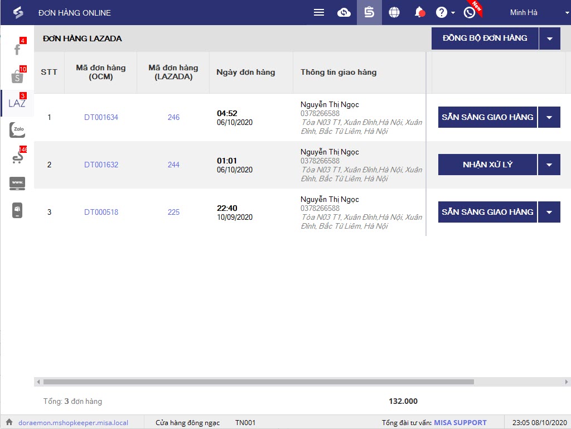Click Mã đơn hàng (OCM) column header

pyautogui.click(x=101, y=72)
